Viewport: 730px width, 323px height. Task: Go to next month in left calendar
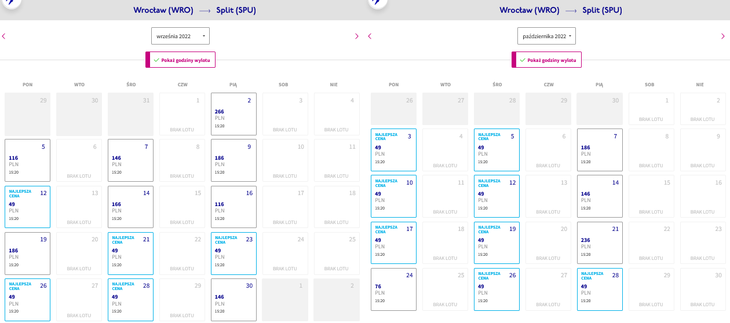[357, 36]
